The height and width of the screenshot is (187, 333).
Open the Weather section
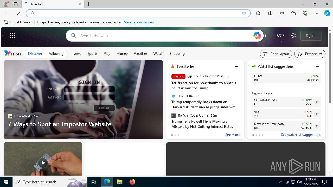click(x=140, y=54)
